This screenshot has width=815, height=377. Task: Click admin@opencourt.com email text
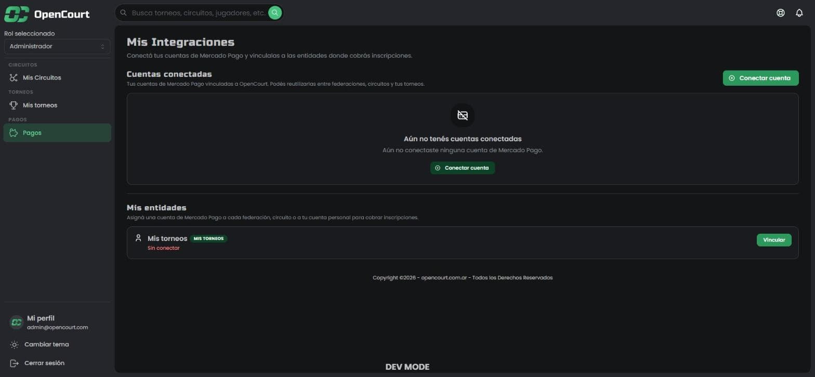click(x=57, y=328)
